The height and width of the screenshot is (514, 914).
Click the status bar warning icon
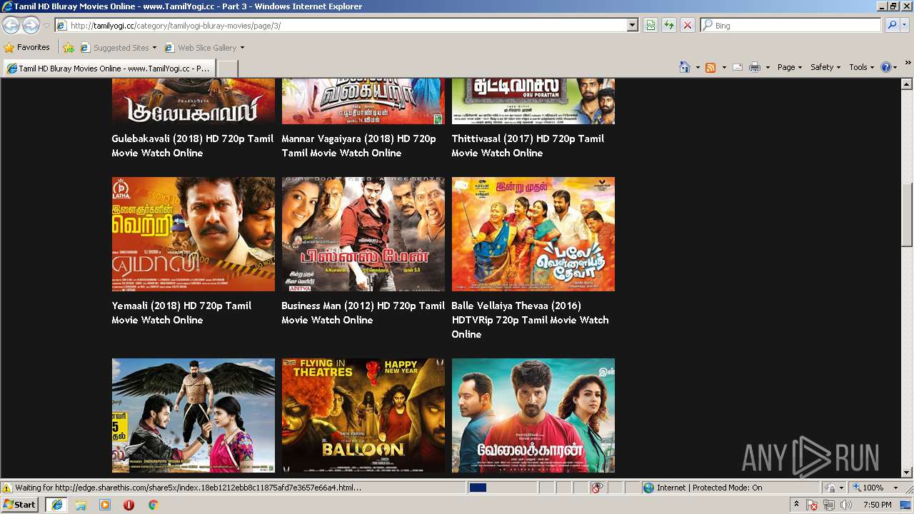(x=7, y=488)
